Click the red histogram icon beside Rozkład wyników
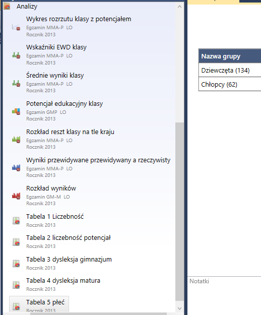This screenshot has height=315, width=261. pos(16,196)
